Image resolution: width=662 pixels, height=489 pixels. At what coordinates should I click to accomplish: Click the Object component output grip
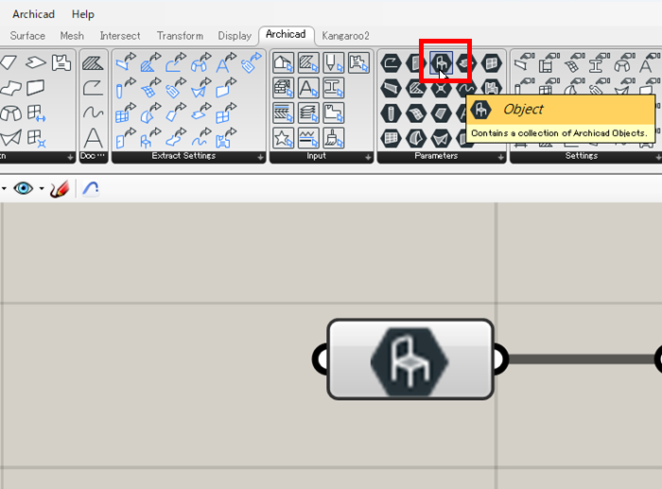[x=499, y=359]
